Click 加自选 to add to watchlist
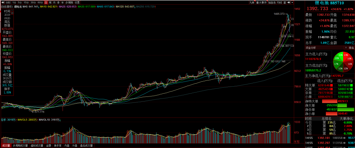 (271, 2)
